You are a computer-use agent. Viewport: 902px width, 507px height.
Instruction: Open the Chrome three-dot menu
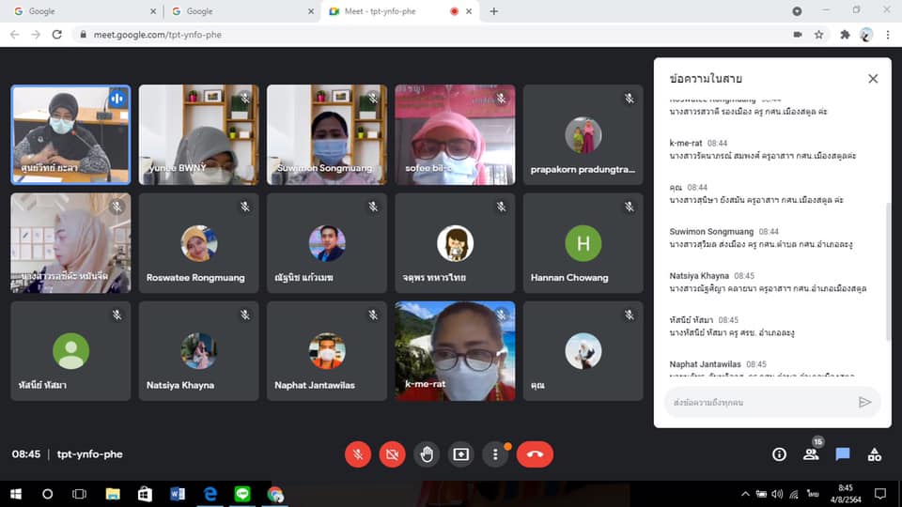click(x=888, y=35)
